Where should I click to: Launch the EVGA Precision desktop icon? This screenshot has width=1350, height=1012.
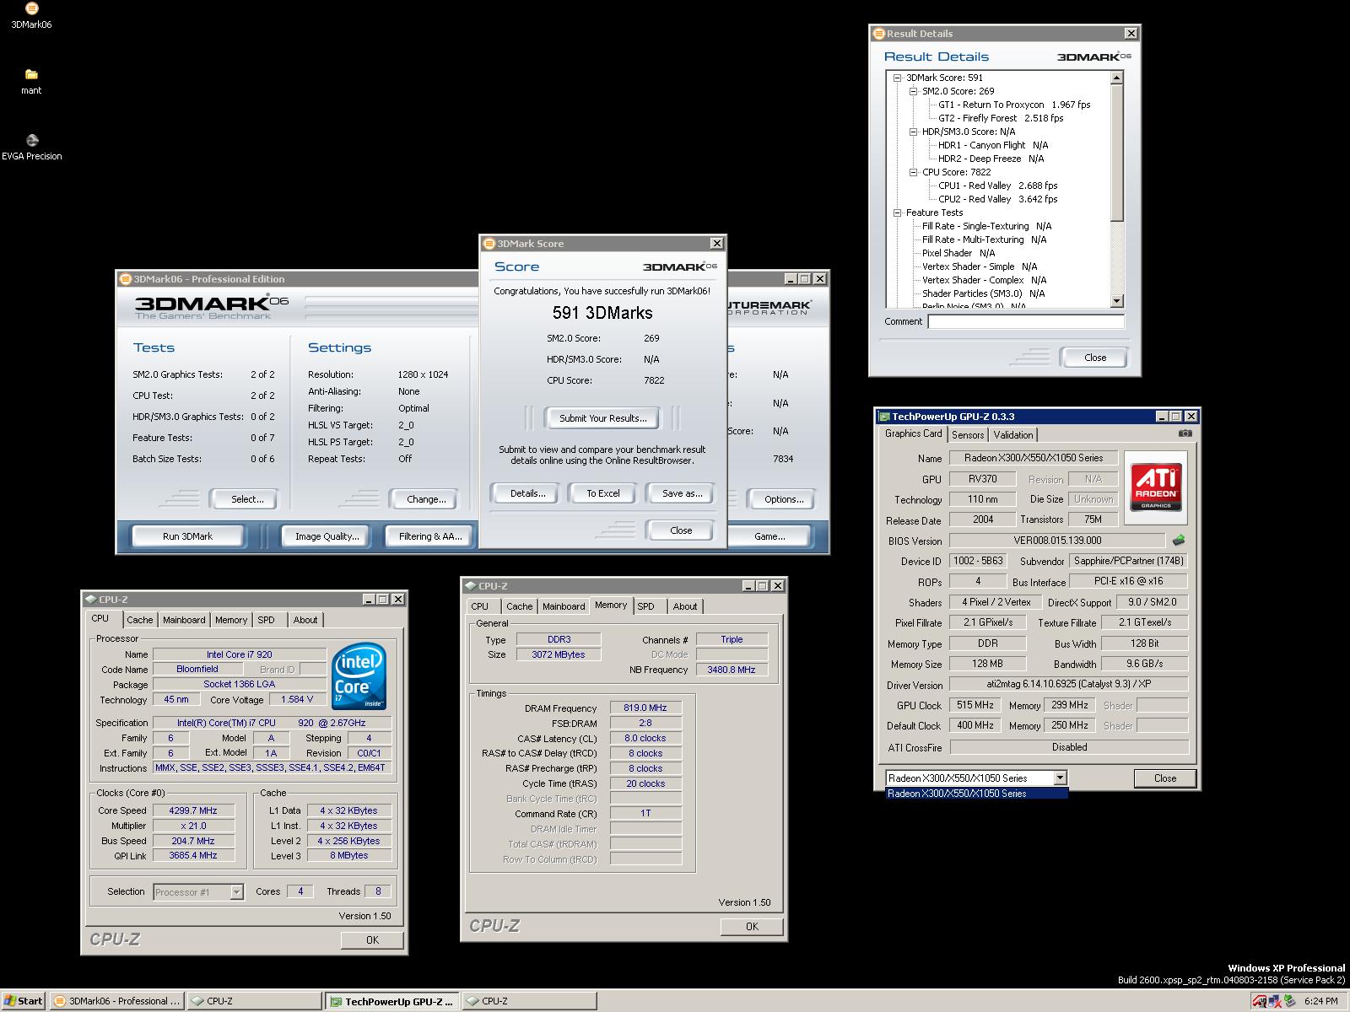pyautogui.click(x=31, y=147)
